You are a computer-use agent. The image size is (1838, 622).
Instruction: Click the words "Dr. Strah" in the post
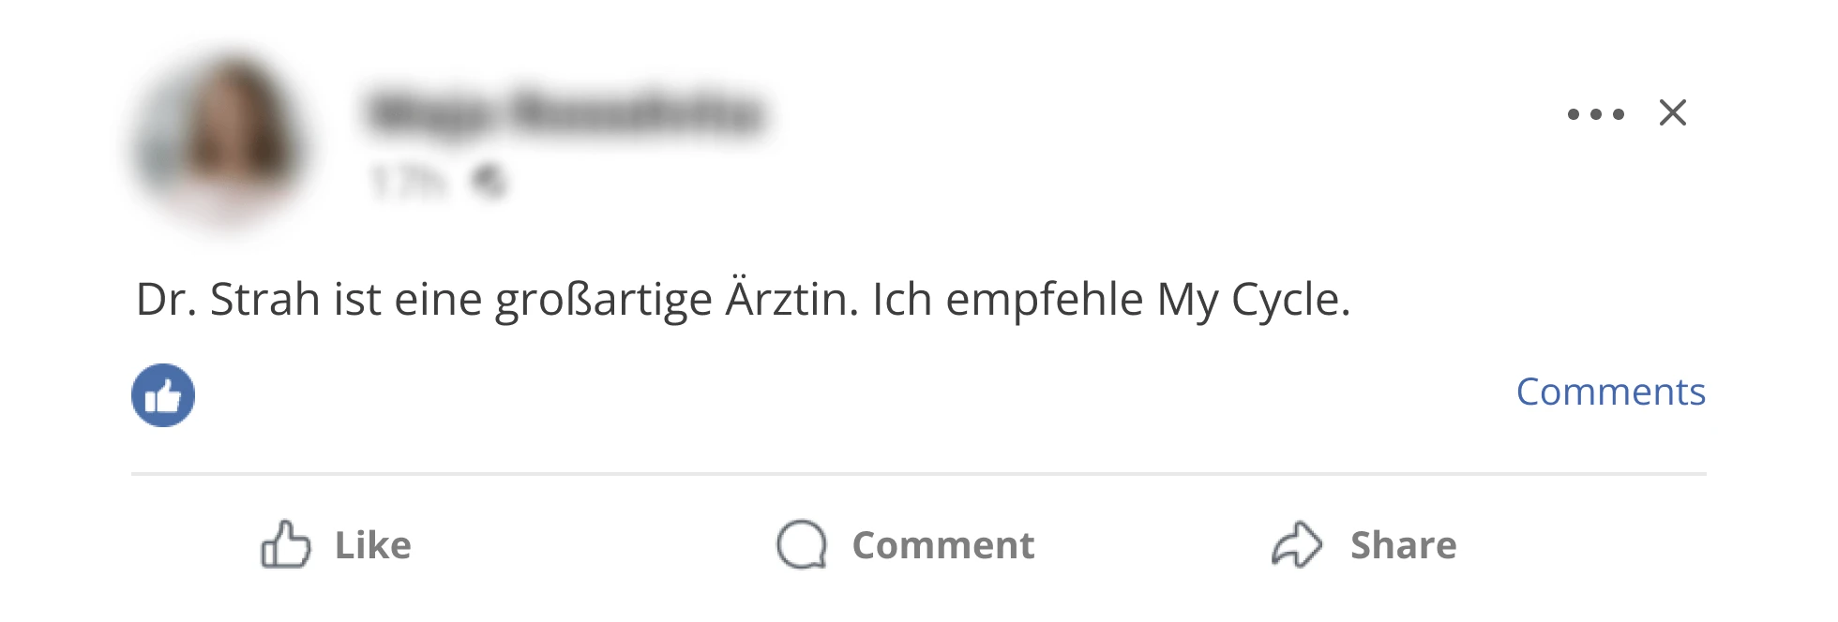(x=229, y=300)
